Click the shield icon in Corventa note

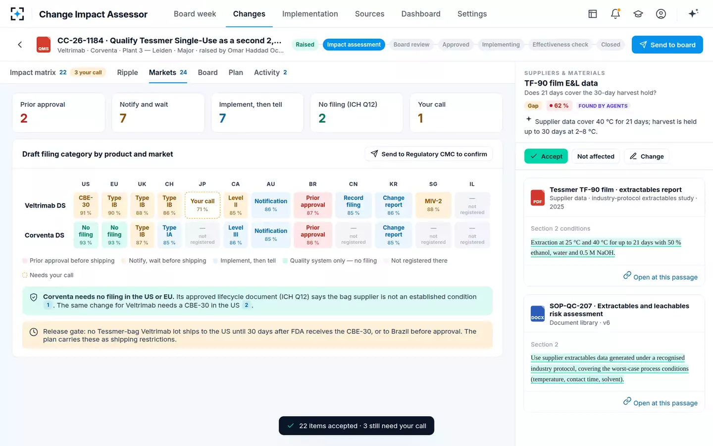click(34, 297)
